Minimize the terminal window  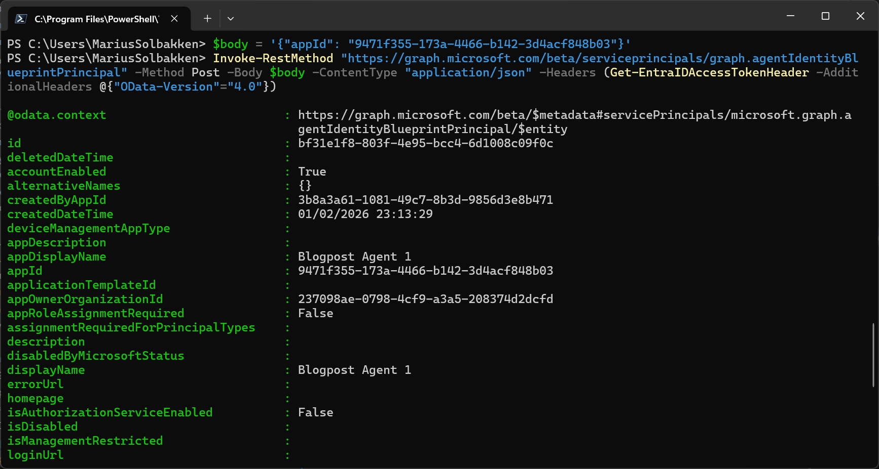pos(790,16)
